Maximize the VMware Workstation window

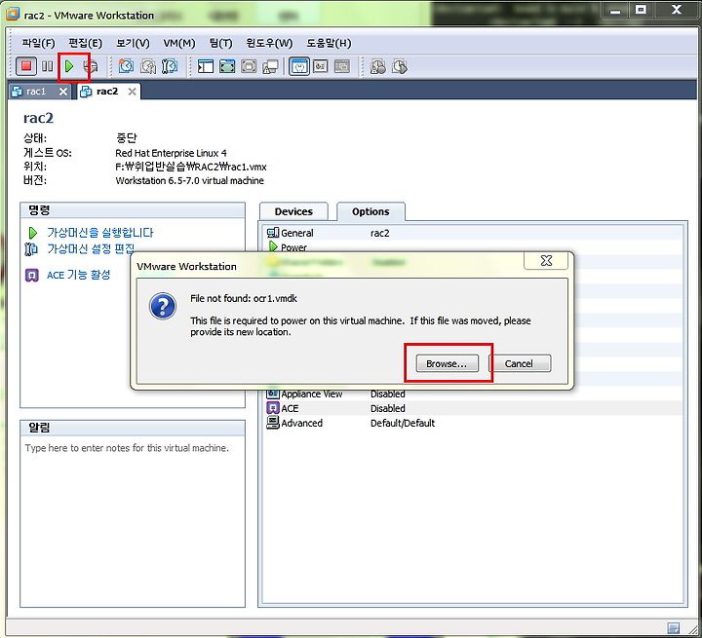point(641,10)
